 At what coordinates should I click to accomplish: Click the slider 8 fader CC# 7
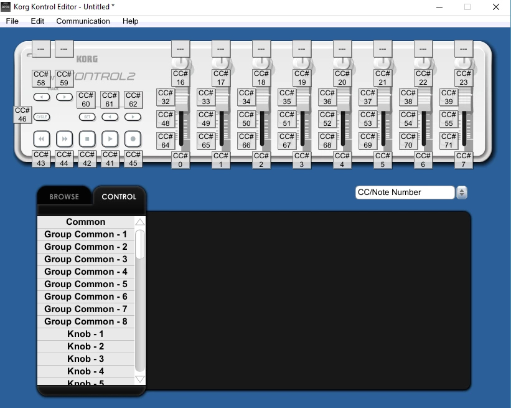point(464,160)
